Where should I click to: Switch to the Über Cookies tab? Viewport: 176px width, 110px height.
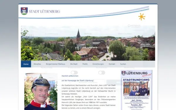coord(125,34)
